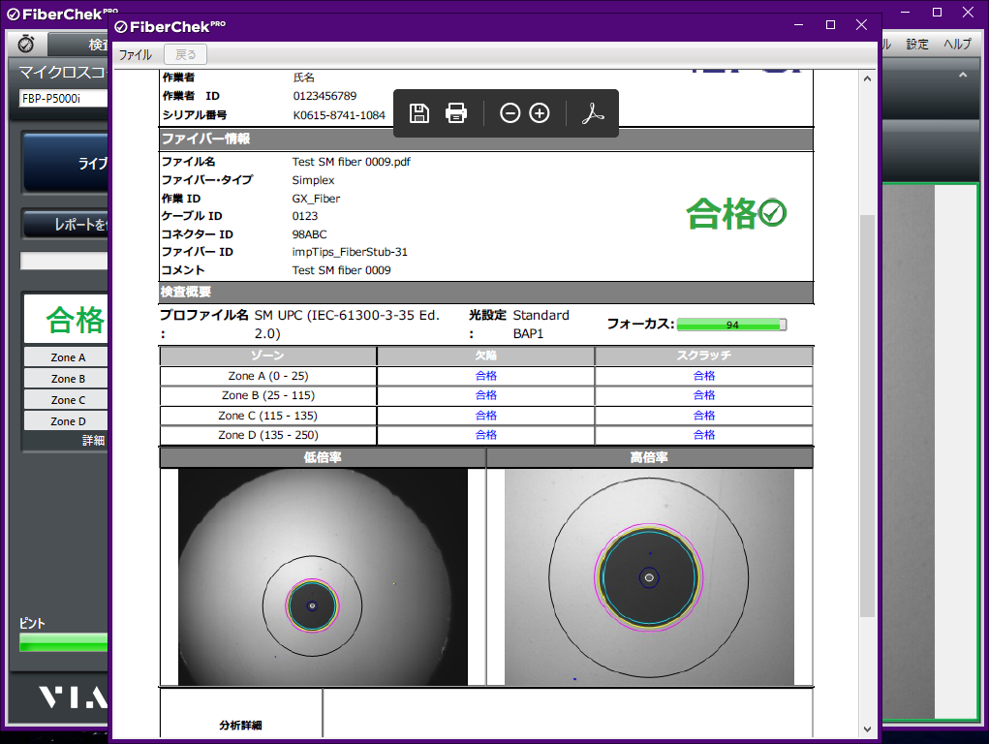Image resolution: width=989 pixels, height=744 pixels.
Task: Click the レポート button in background window
Action: 66,225
